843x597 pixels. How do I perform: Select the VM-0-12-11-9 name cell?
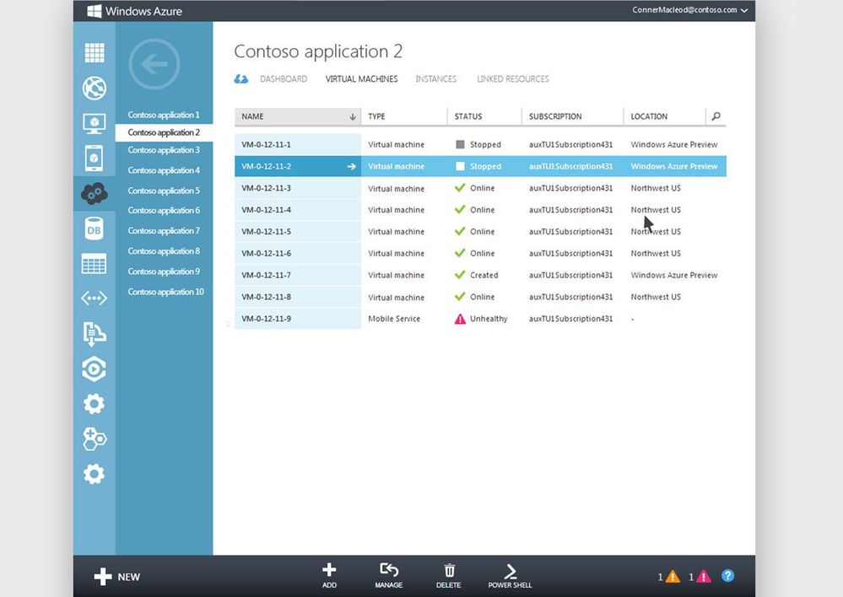[x=298, y=319]
